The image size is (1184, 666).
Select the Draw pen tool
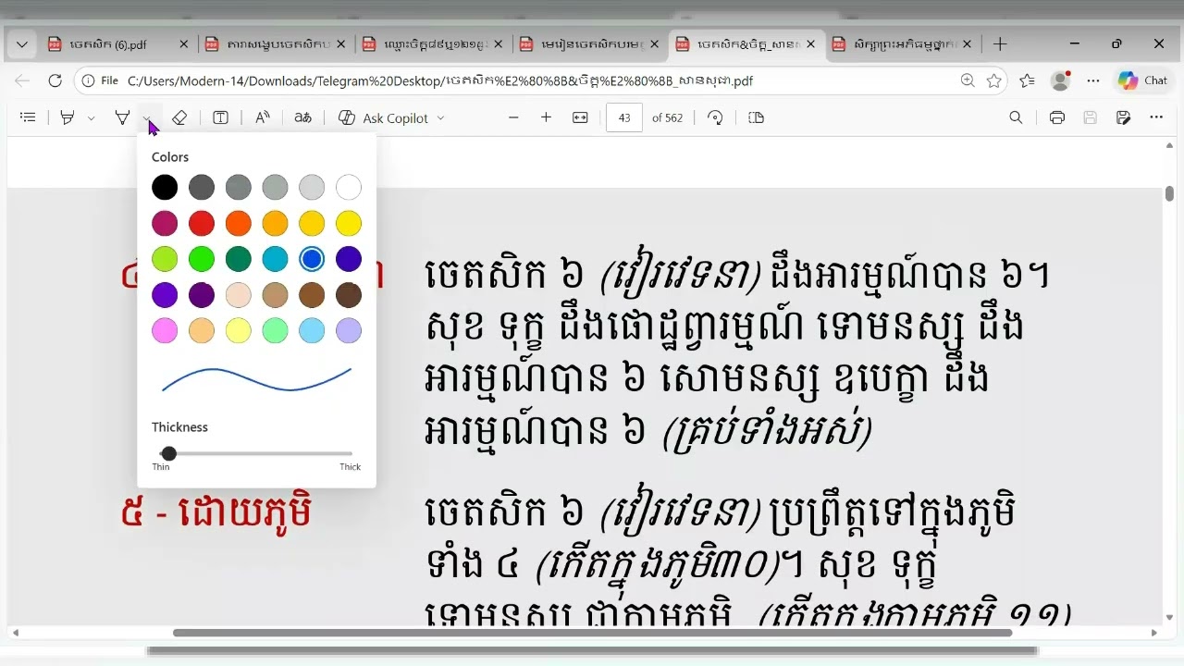[122, 117]
